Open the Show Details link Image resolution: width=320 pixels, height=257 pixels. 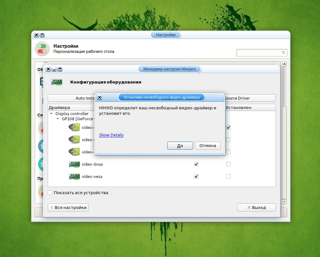(x=111, y=135)
